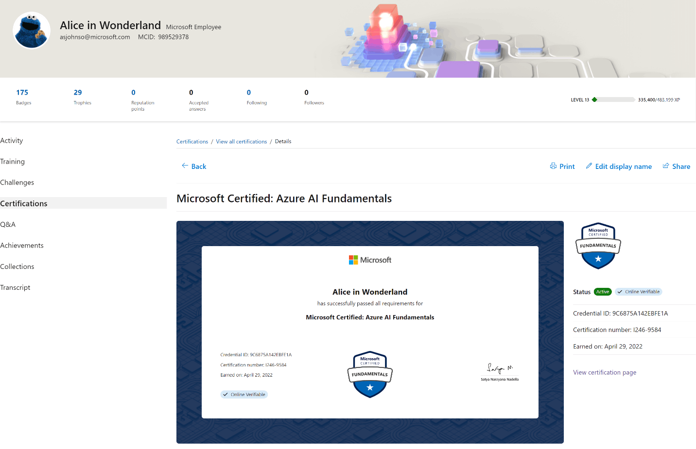The height and width of the screenshot is (449, 696).
Task: Click the Alice in Wonderland profile name header
Action: pyautogui.click(x=110, y=25)
